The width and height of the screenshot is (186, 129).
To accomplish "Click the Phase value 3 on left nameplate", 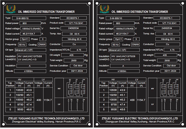I will pos(43,39).
